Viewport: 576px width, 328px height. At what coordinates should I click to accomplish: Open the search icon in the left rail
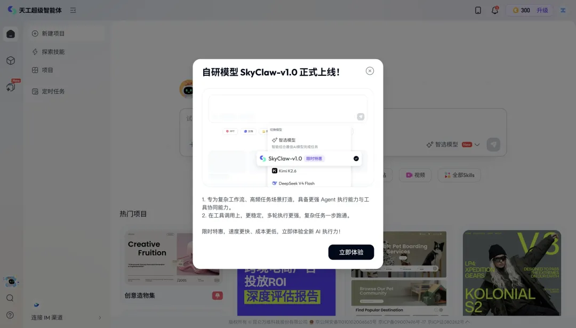[10, 298]
